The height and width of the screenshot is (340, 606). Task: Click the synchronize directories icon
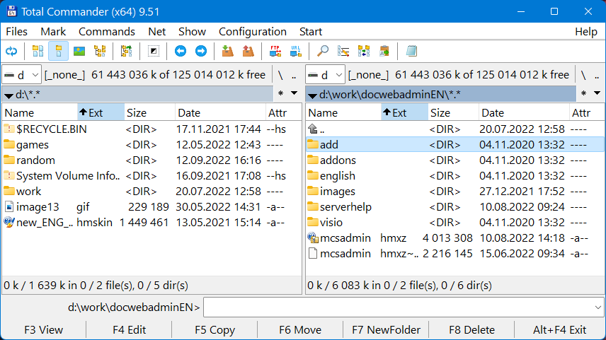click(364, 51)
